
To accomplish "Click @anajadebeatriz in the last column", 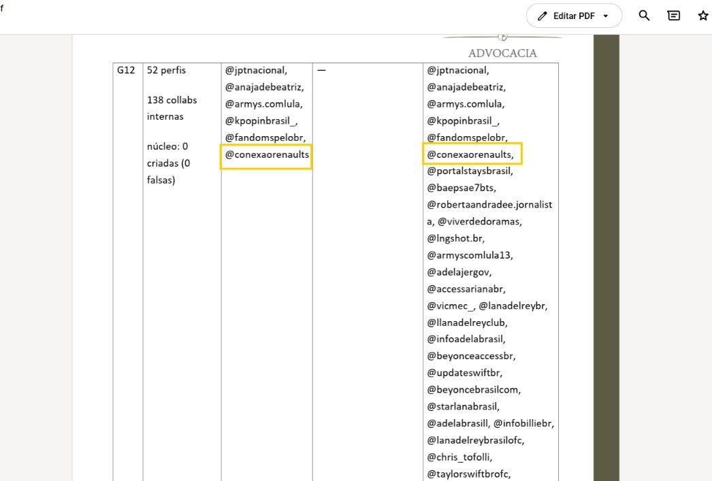I will coord(466,87).
